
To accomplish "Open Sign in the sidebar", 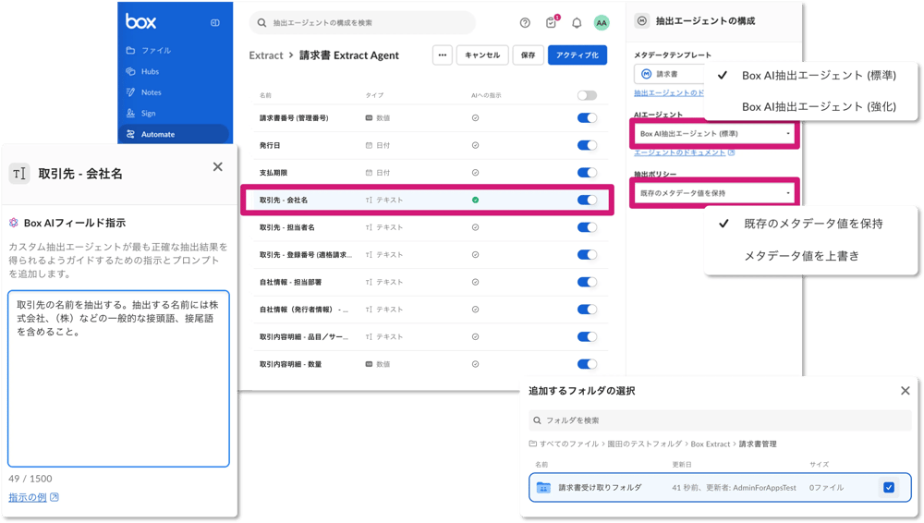I will [x=141, y=114].
